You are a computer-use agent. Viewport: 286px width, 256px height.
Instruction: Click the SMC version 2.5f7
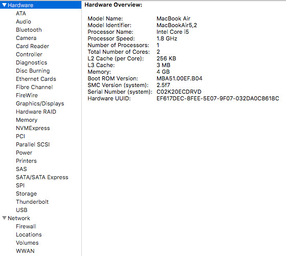pyautogui.click(x=163, y=85)
